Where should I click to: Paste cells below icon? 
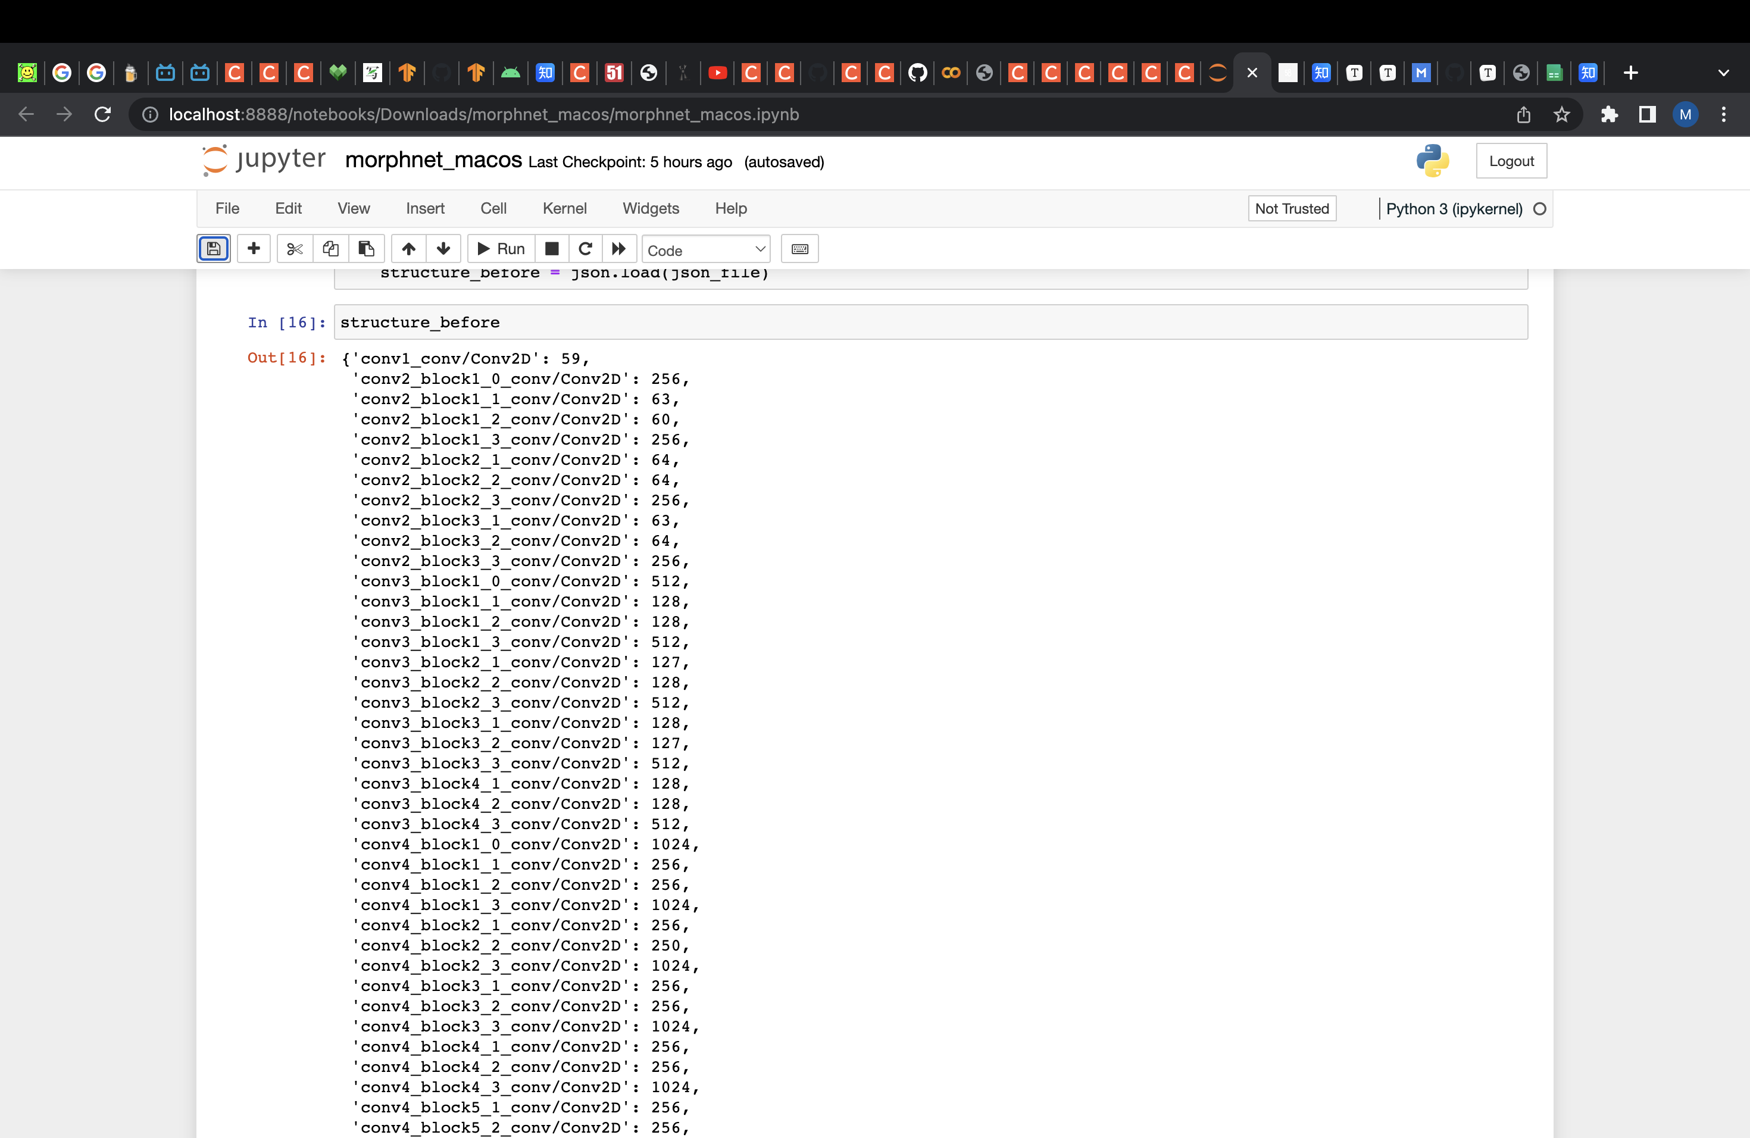[x=365, y=248]
